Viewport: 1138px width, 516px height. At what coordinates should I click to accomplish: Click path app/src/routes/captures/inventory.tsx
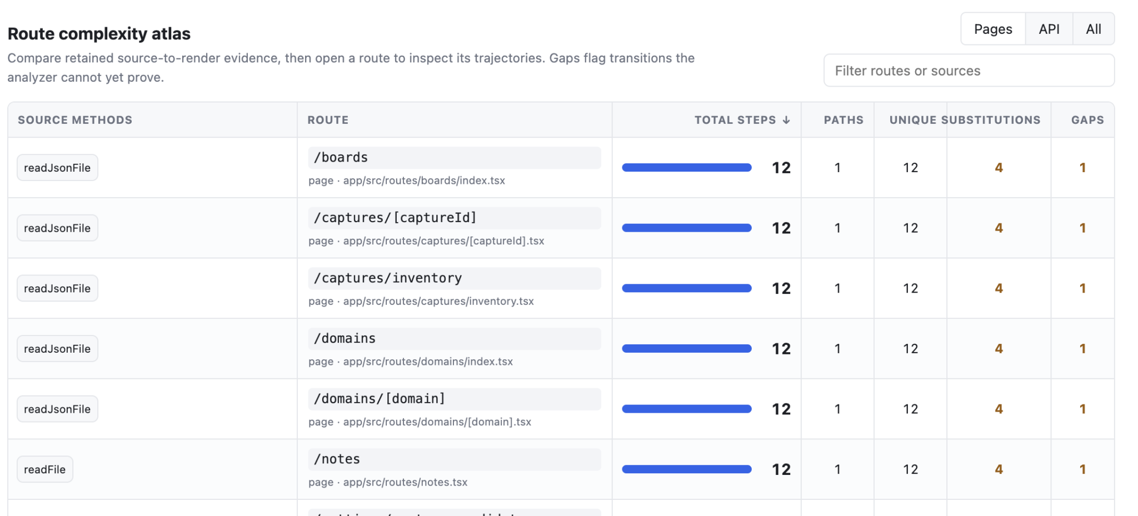(x=438, y=301)
